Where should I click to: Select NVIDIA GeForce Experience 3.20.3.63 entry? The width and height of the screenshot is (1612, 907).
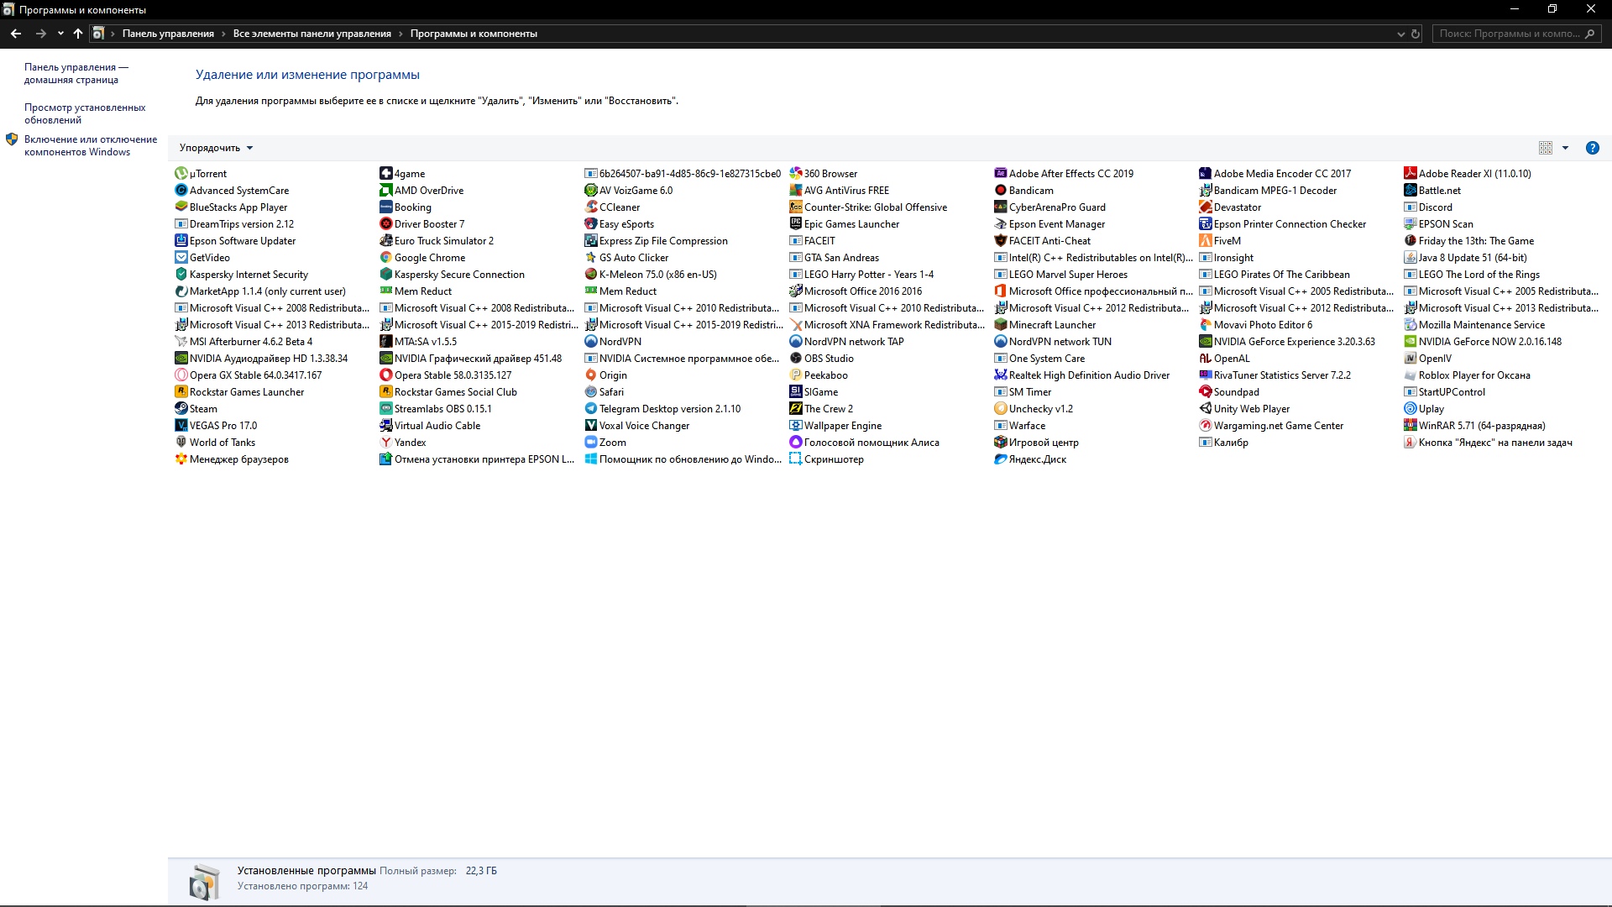pos(1287,342)
